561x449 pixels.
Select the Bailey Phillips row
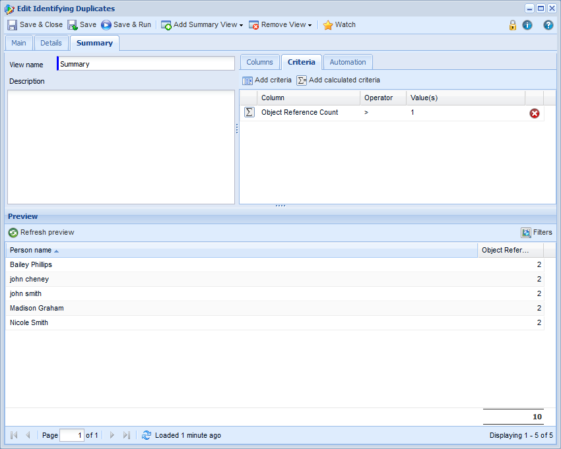275,264
